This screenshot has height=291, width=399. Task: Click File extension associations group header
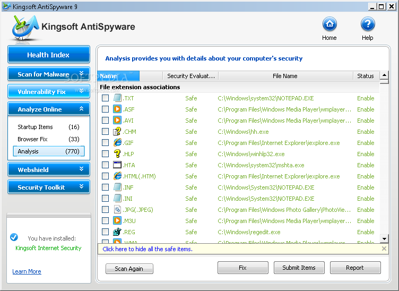click(140, 87)
